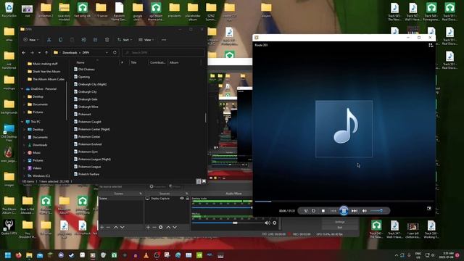
Task: Skip to next track in Media Player
Action: tap(355, 211)
